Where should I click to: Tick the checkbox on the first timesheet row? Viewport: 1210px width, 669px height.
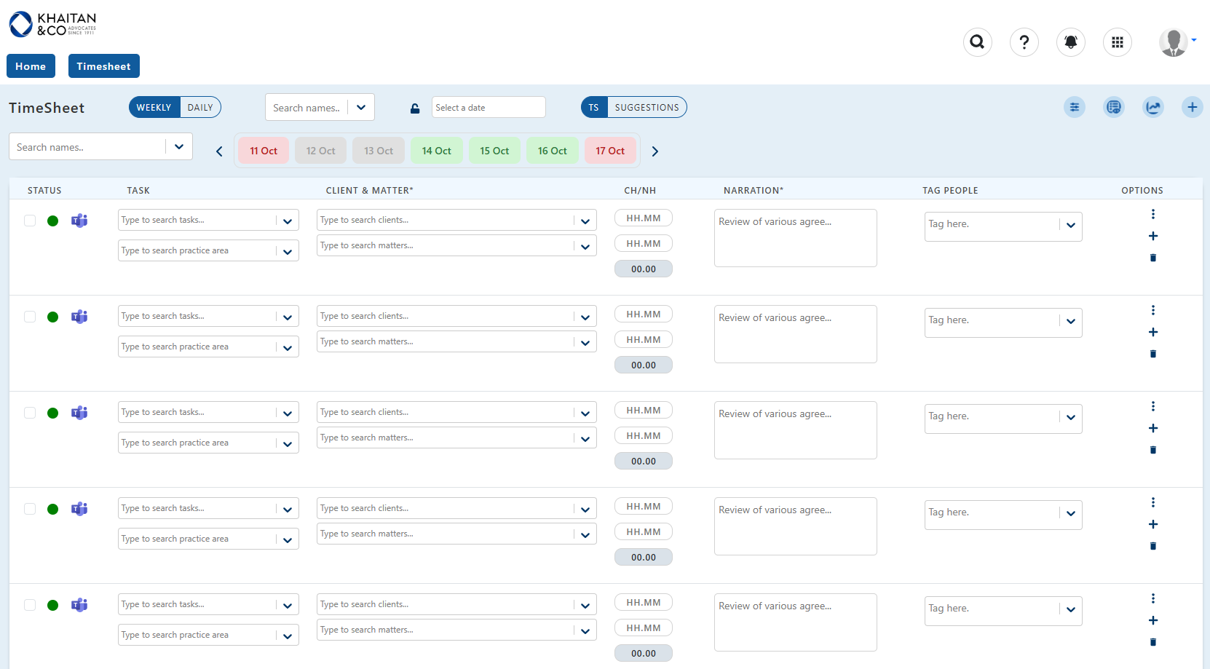[30, 221]
